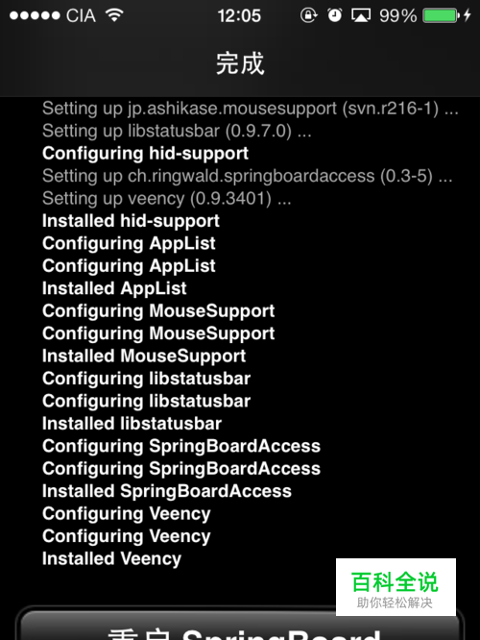Tap the 完成 title in the header
This screenshot has height=640, width=480.
coord(240,63)
